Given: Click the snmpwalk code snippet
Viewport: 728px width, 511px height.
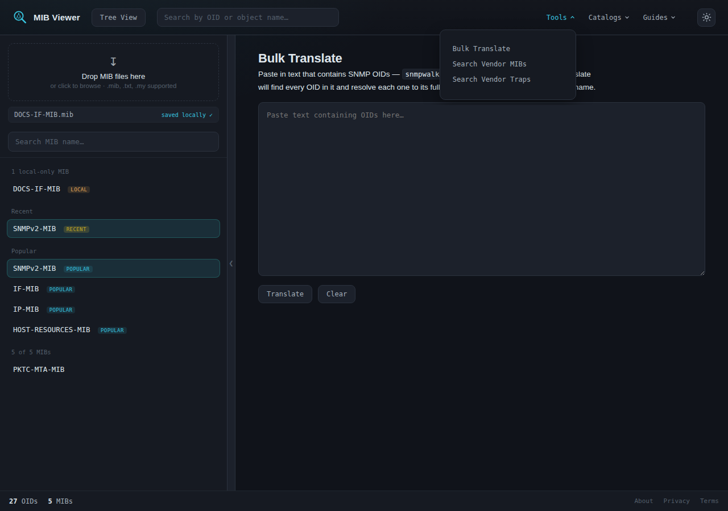Looking at the screenshot, I should 421,74.
